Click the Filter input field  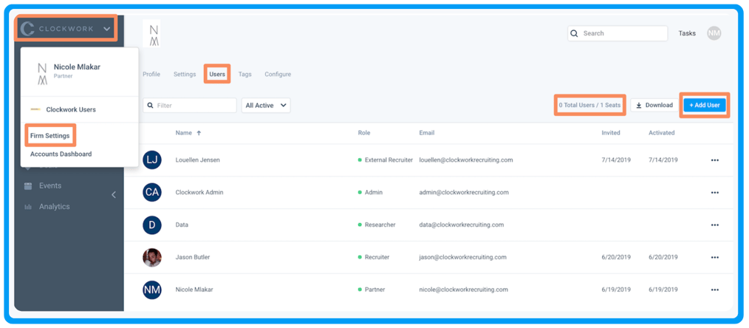point(190,106)
